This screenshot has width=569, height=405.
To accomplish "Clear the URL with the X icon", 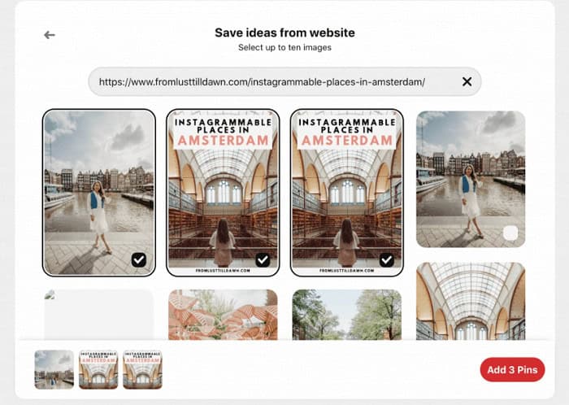I will pyautogui.click(x=467, y=81).
